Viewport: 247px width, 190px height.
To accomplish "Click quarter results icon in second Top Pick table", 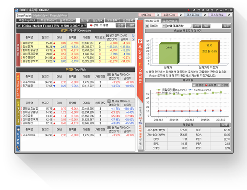I will pyautogui.click(x=109, y=101).
